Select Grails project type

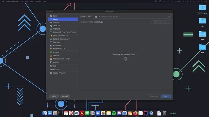63,56
